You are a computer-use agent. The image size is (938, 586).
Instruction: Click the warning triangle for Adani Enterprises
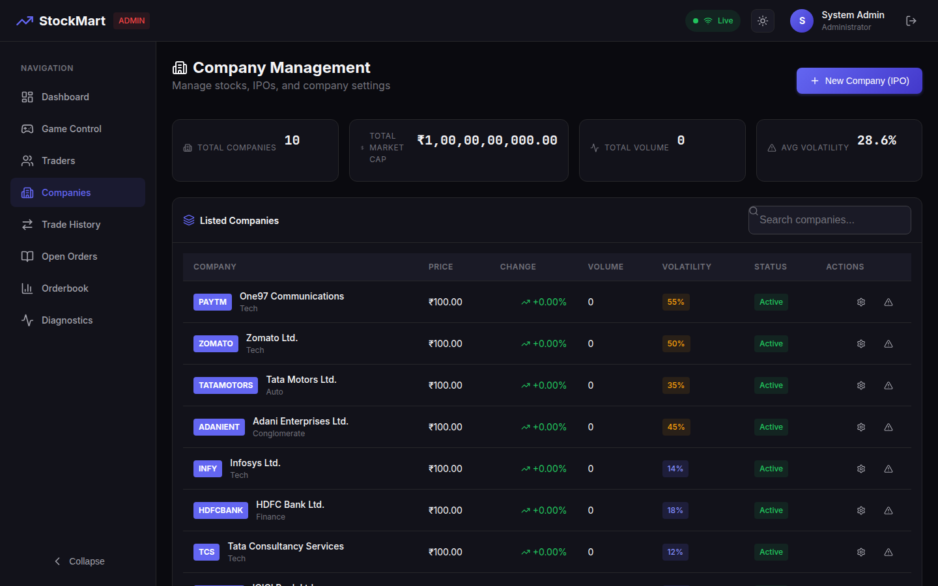pyautogui.click(x=888, y=427)
